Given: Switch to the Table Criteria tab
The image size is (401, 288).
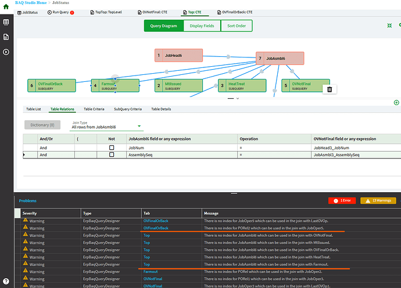Looking at the screenshot, I should tap(94, 109).
